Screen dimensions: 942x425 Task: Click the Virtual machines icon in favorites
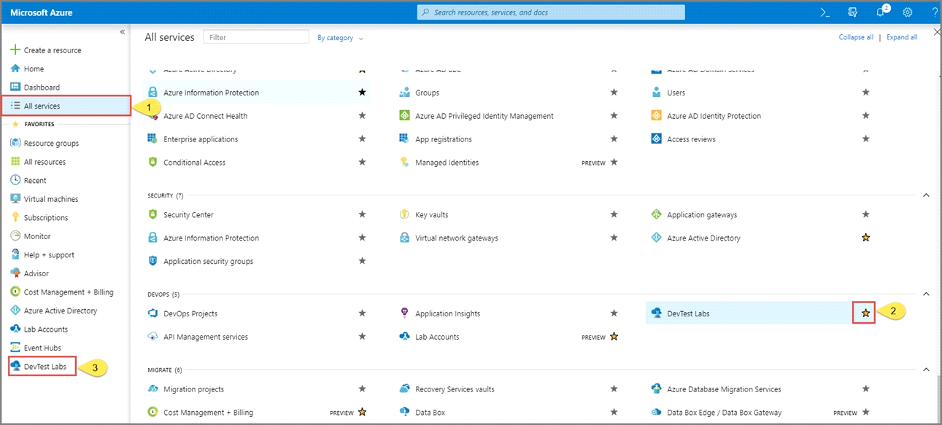pyautogui.click(x=15, y=199)
